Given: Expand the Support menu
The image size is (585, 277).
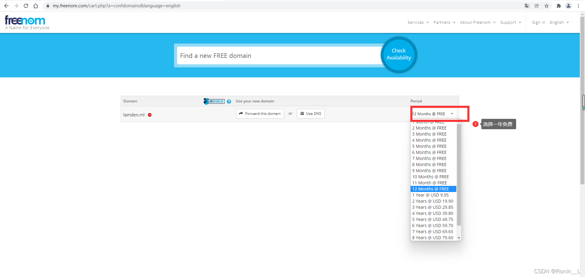Looking at the screenshot, I should click(x=511, y=23).
